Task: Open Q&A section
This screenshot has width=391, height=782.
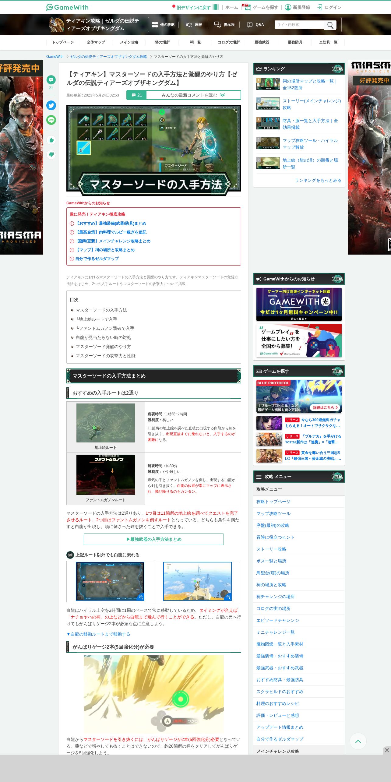Action: coord(255,25)
